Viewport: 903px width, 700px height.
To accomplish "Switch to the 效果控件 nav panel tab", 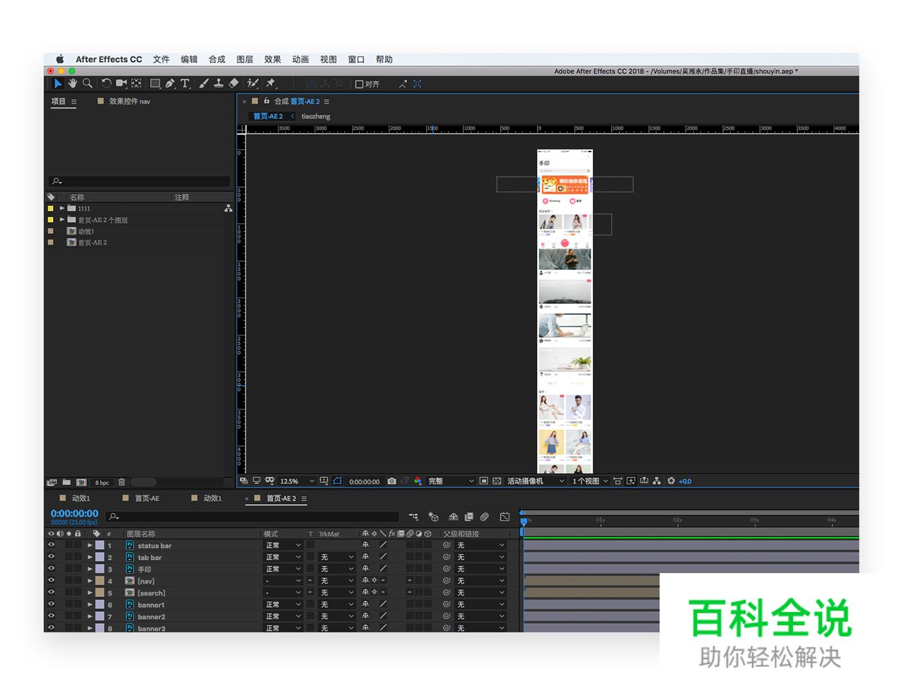I will point(130,102).
